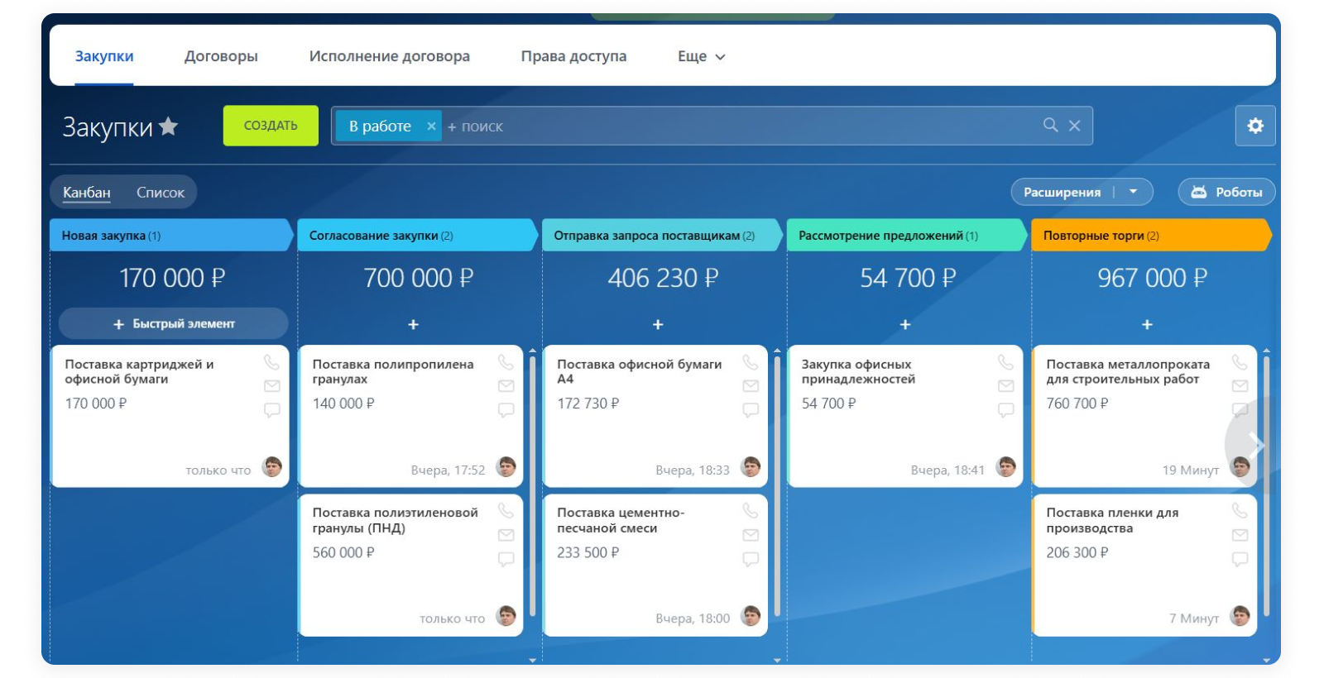Call contact on 'Поставка металлопроката' card
Image resolution: width=1324 pixels, height=678 pixels.
point(1240,362)
